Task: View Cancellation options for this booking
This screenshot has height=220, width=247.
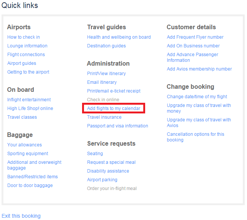Action: (195, 137)
